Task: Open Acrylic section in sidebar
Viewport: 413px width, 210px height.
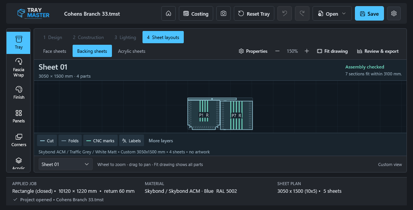Action: (x=18, y=163)
